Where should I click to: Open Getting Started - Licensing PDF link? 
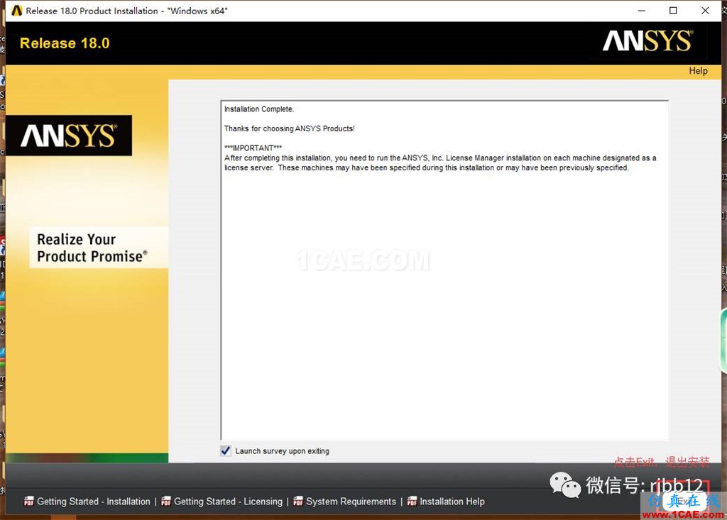point(228,502)
